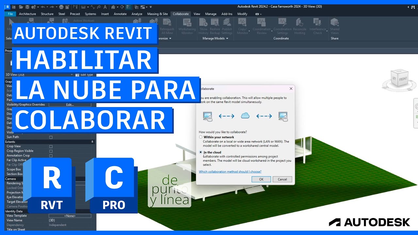
Task: Click OK in the Collaborate dialog
Action: point(261,179)
